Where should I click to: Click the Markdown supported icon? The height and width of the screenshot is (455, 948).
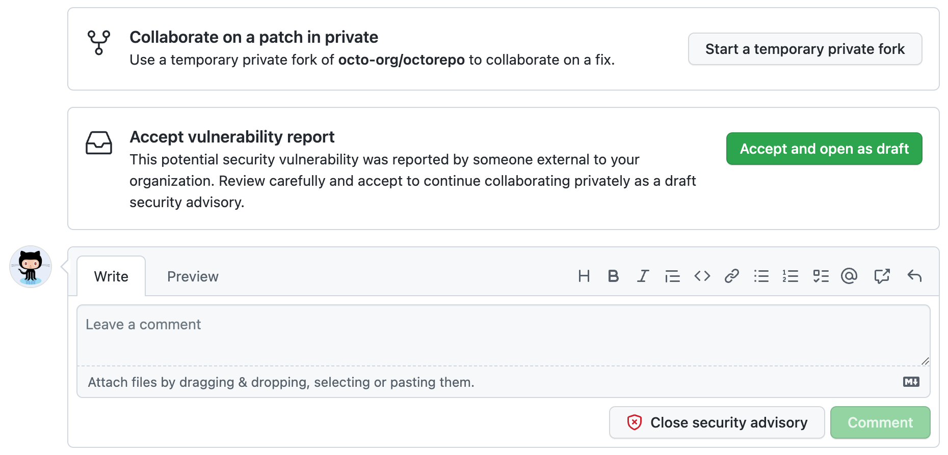[x=911, y=382]
